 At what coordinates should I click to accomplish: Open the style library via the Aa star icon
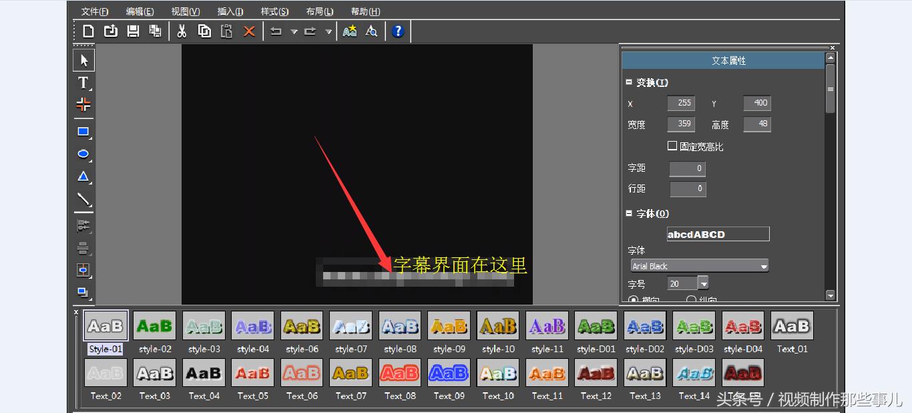click(x=349, y=31)
